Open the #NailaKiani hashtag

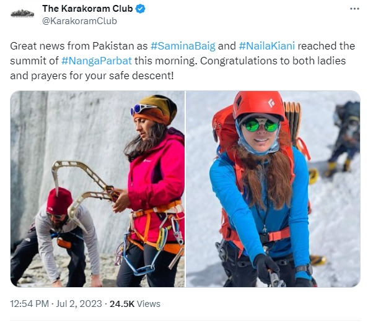[267, 46]
